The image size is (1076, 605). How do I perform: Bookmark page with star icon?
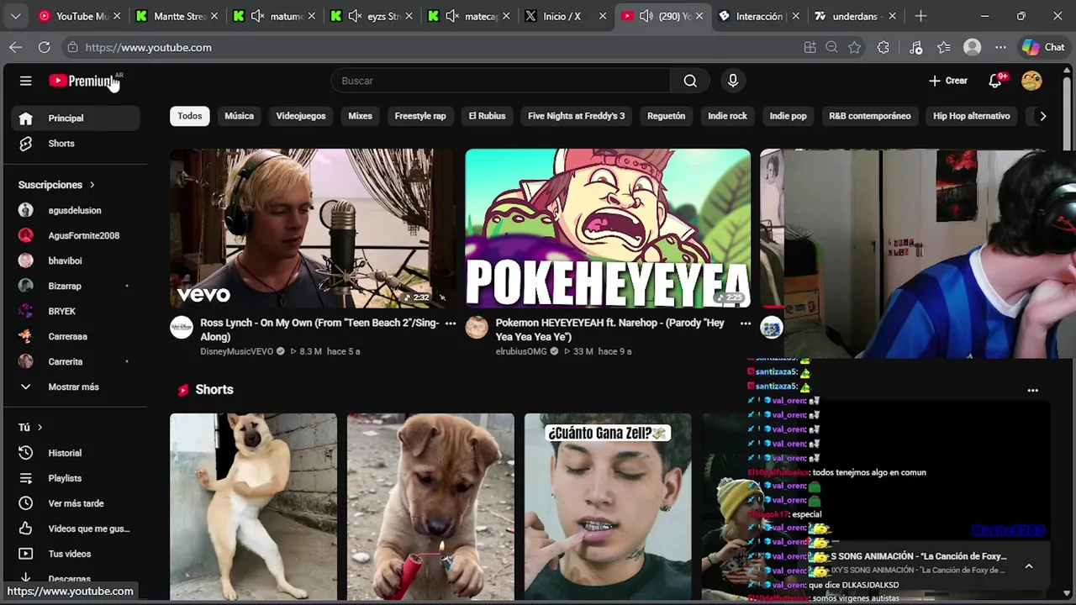point(855,48)
